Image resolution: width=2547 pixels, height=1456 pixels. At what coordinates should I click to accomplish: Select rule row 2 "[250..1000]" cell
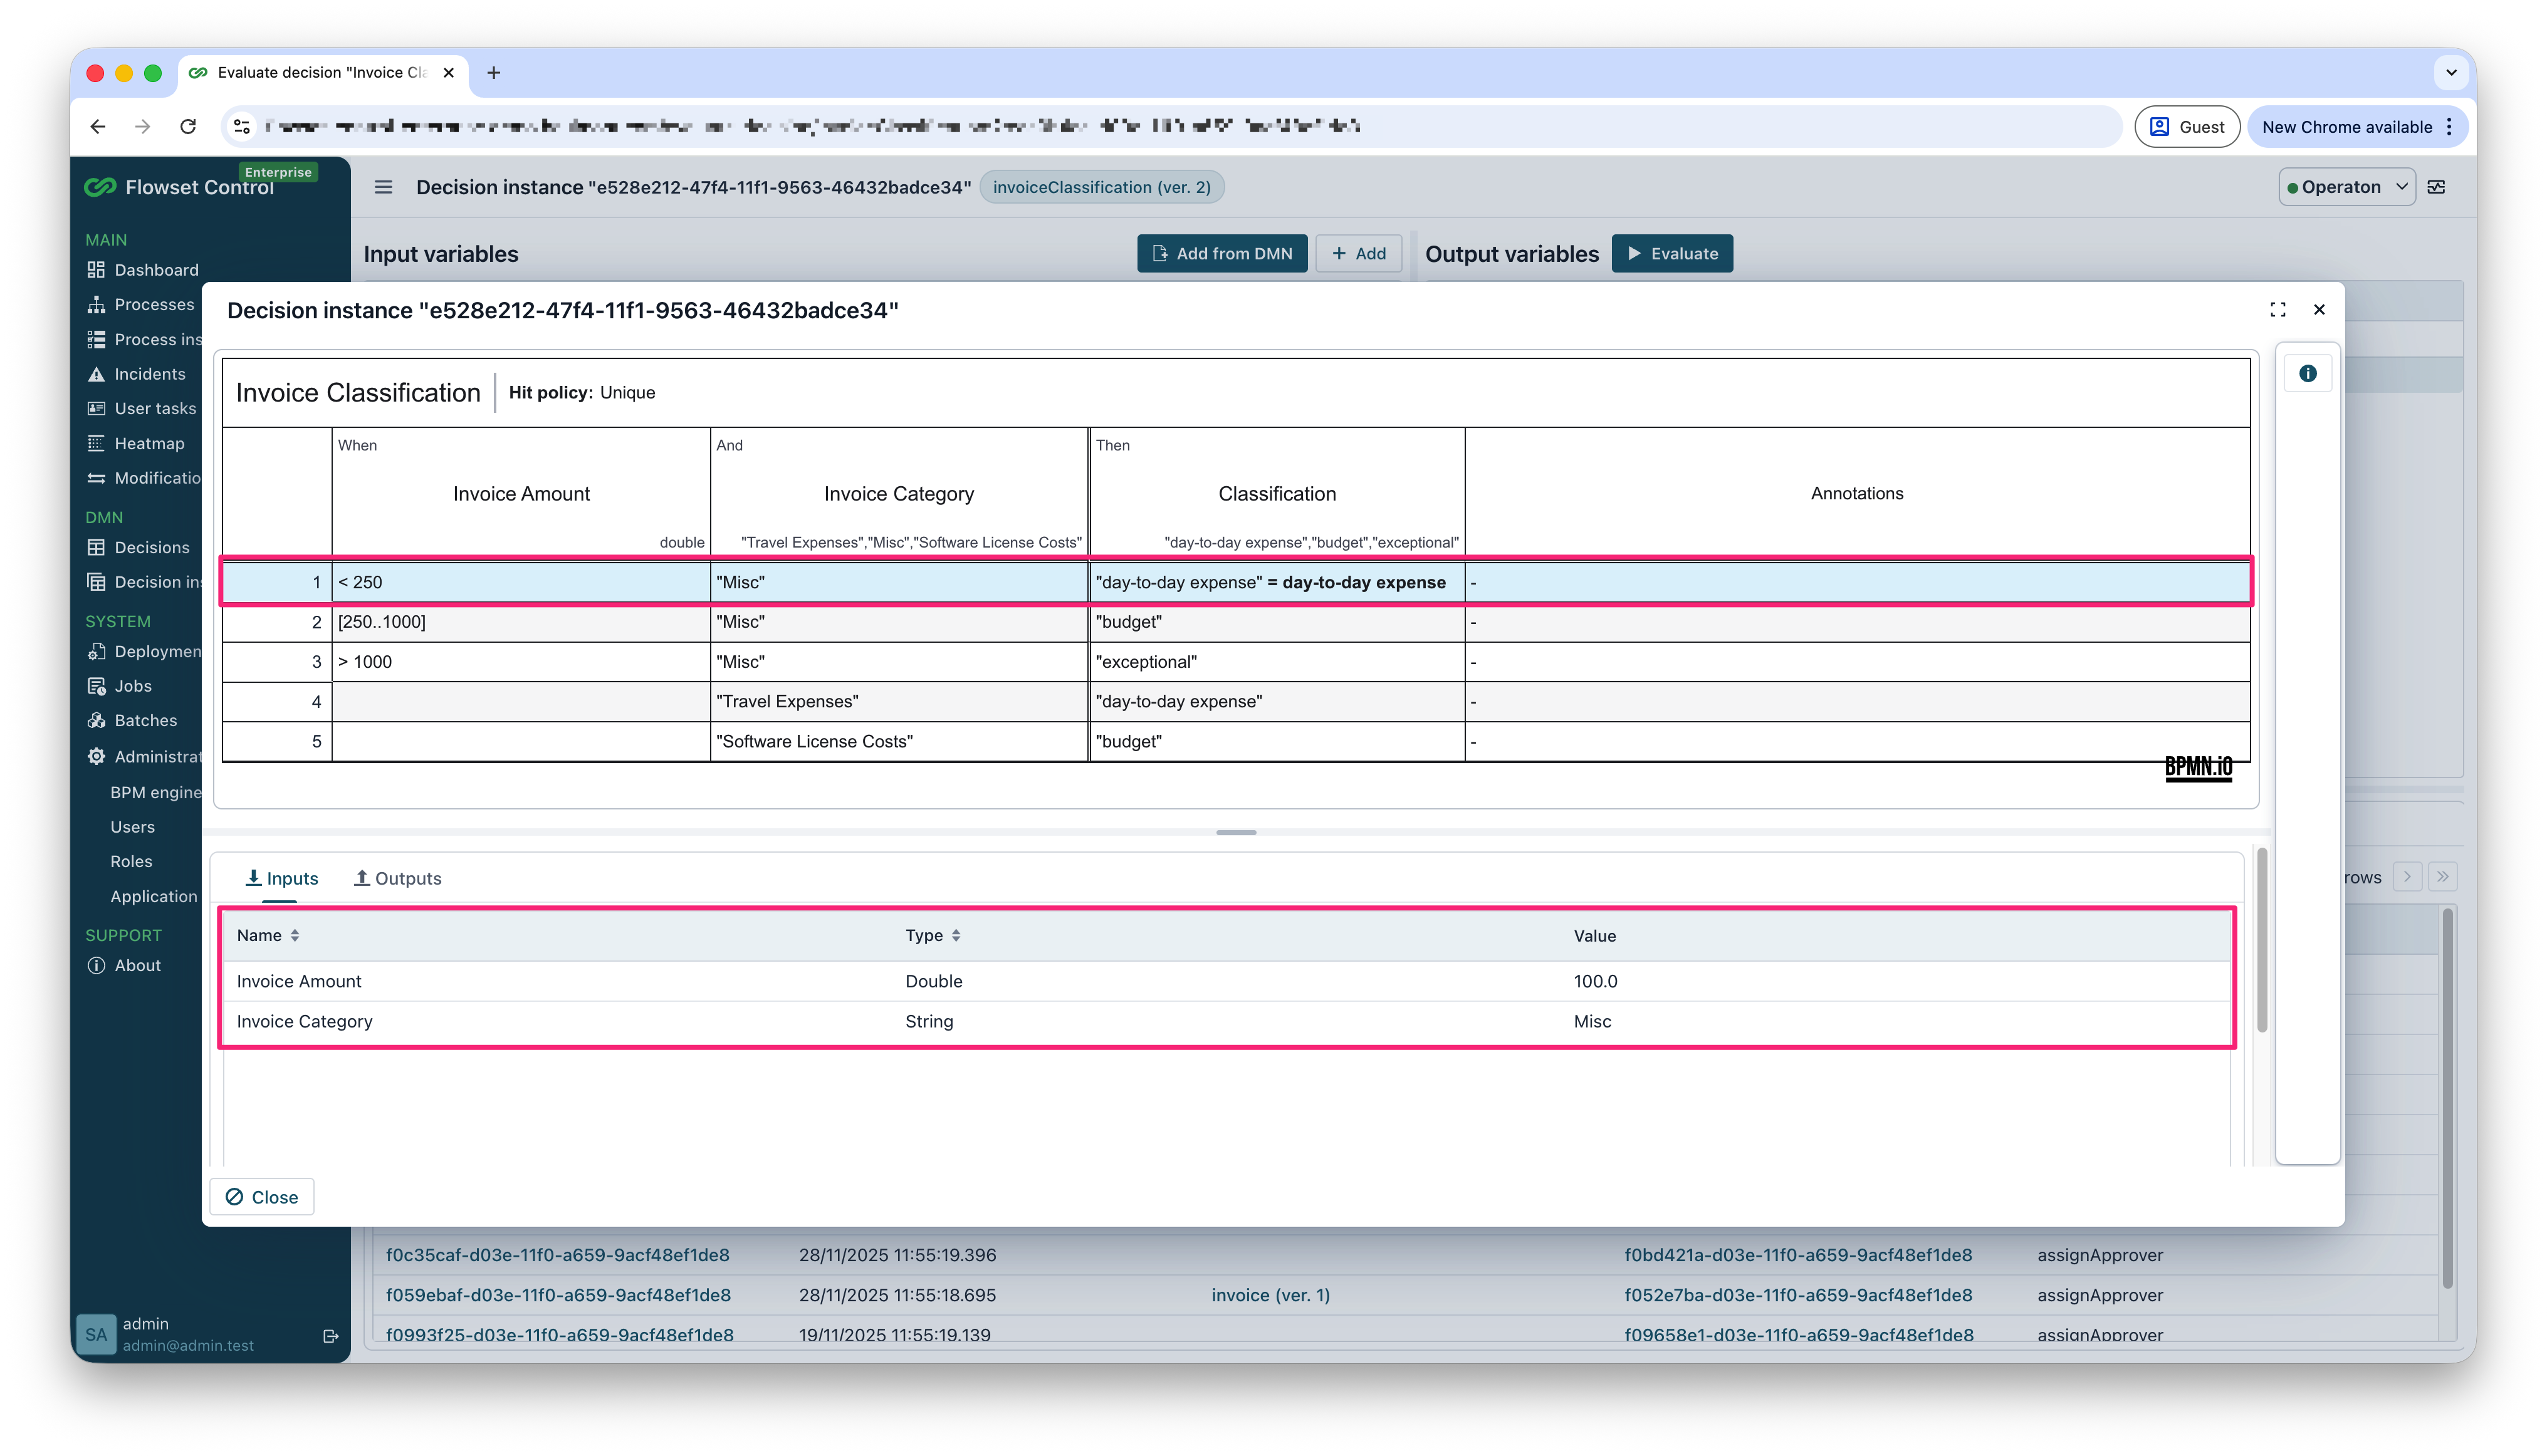point(520,622)
